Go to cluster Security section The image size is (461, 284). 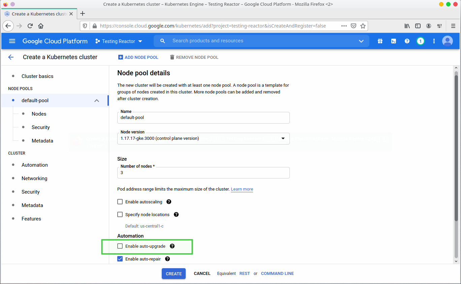click(x=31, y=192)
